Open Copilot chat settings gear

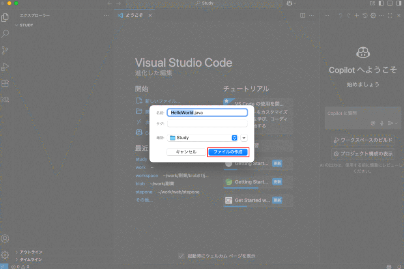tap(373, 15)
